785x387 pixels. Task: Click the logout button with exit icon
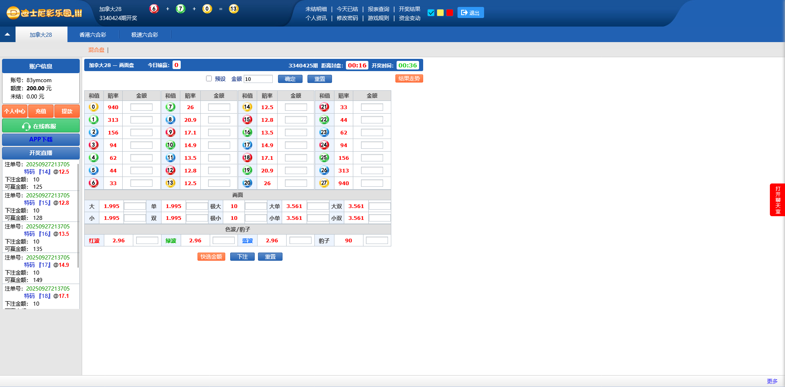click(470, 13)
